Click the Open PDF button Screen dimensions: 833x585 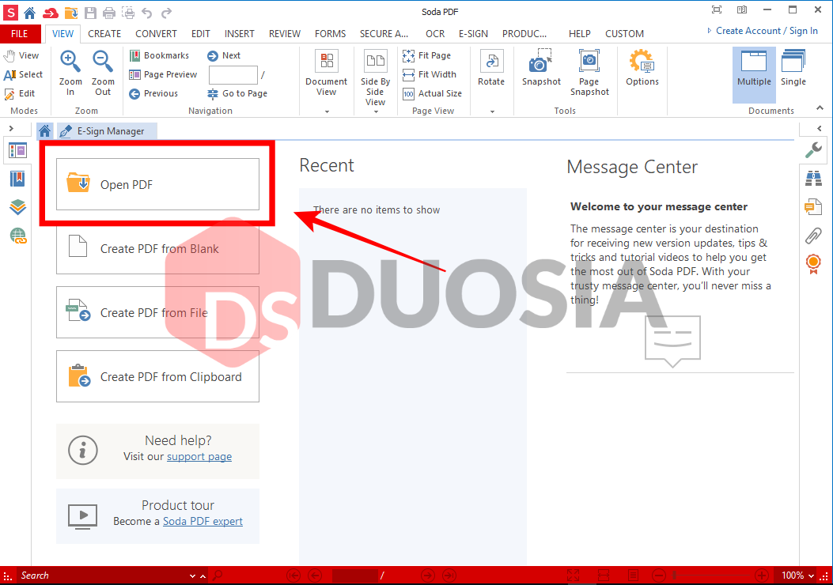[157, 184]
